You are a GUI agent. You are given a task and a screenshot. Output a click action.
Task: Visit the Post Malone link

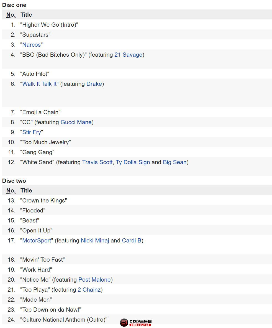point(94,280)
